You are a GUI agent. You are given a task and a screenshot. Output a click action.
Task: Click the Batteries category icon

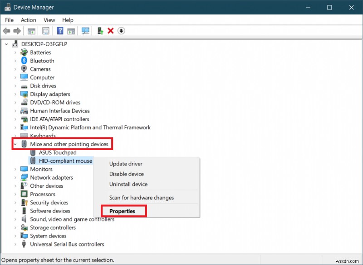coord(24,52)
